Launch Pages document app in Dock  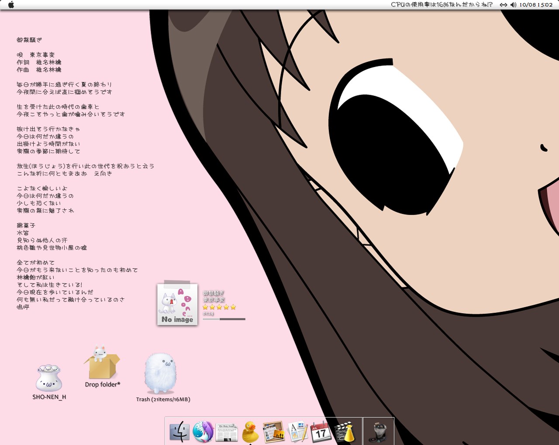point(298,431)
